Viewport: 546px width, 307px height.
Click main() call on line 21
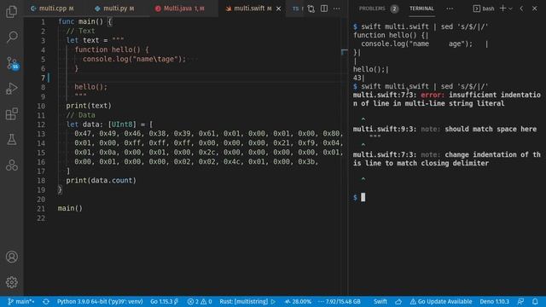point(70,208)
